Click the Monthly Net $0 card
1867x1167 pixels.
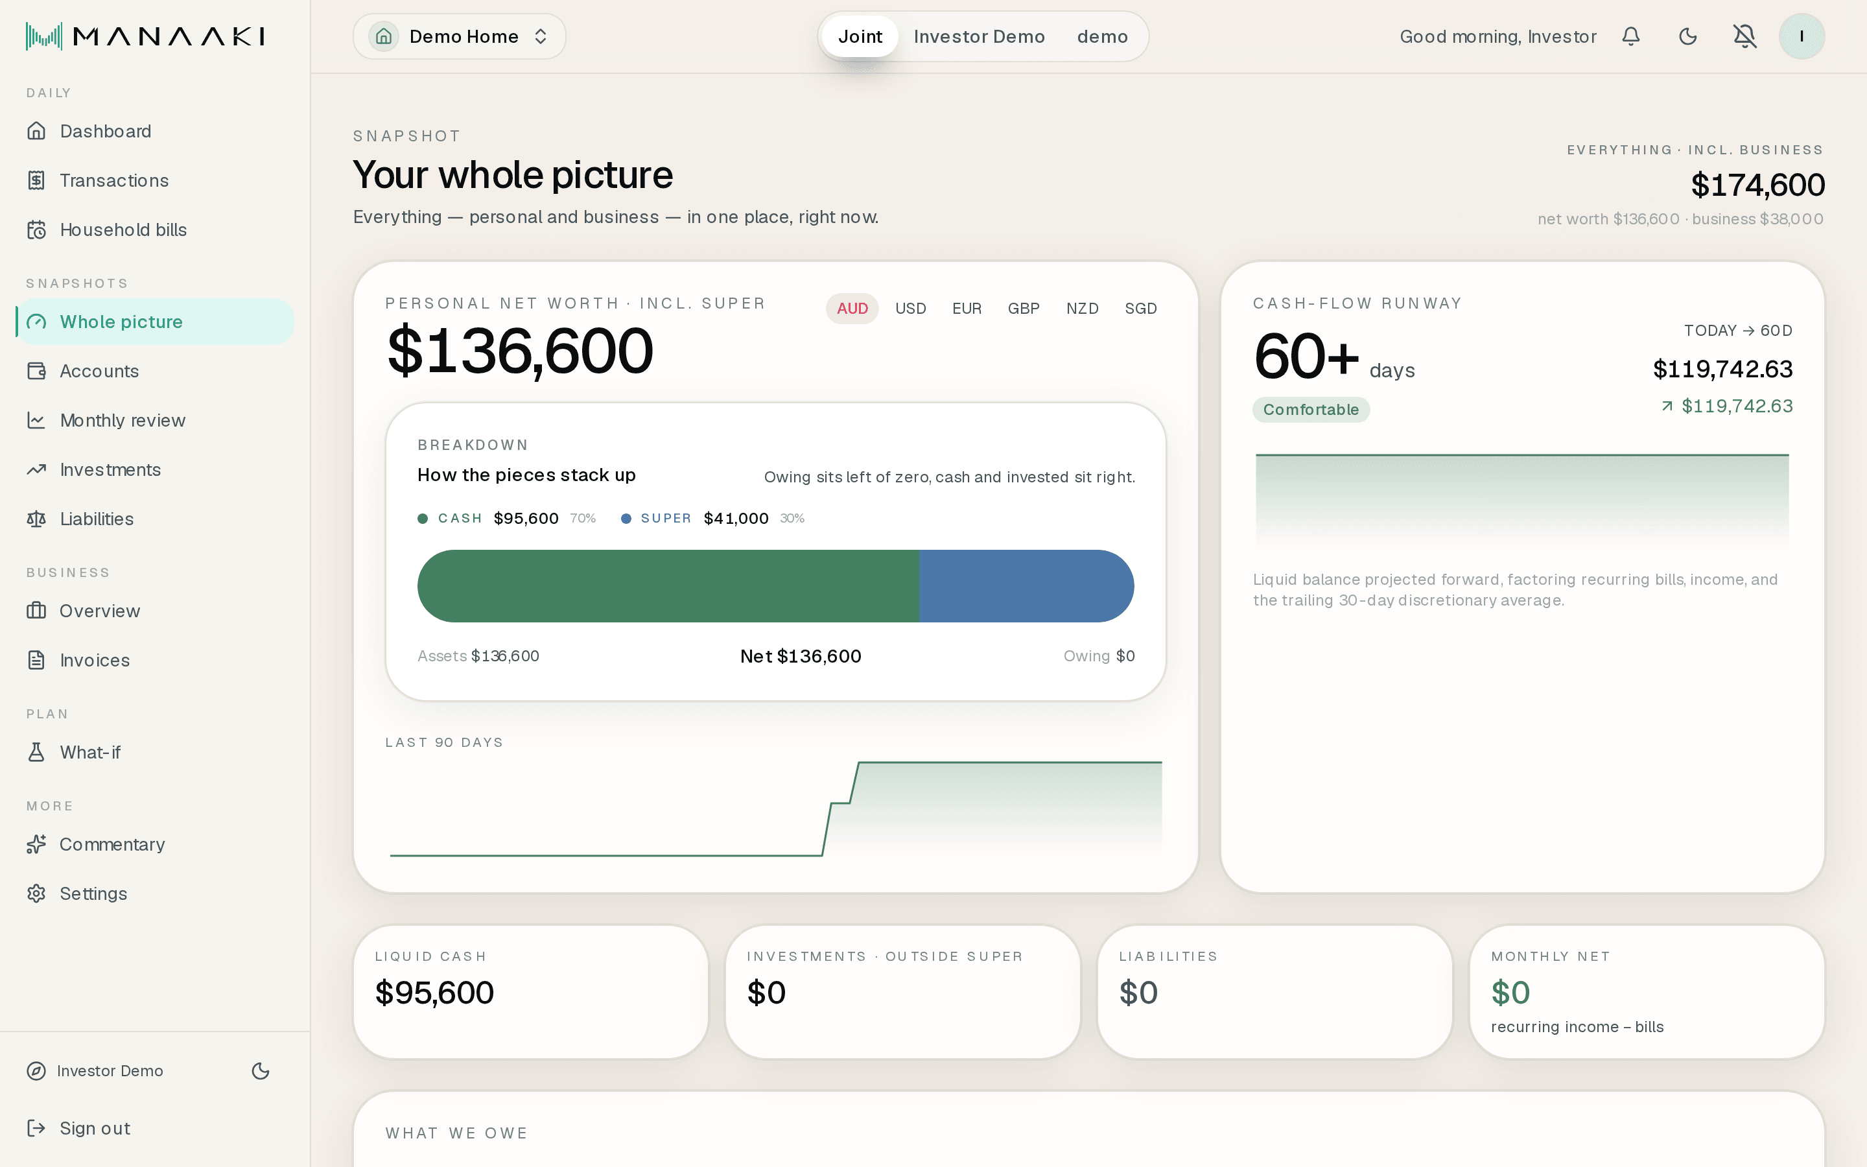(x=1647, y=992)
